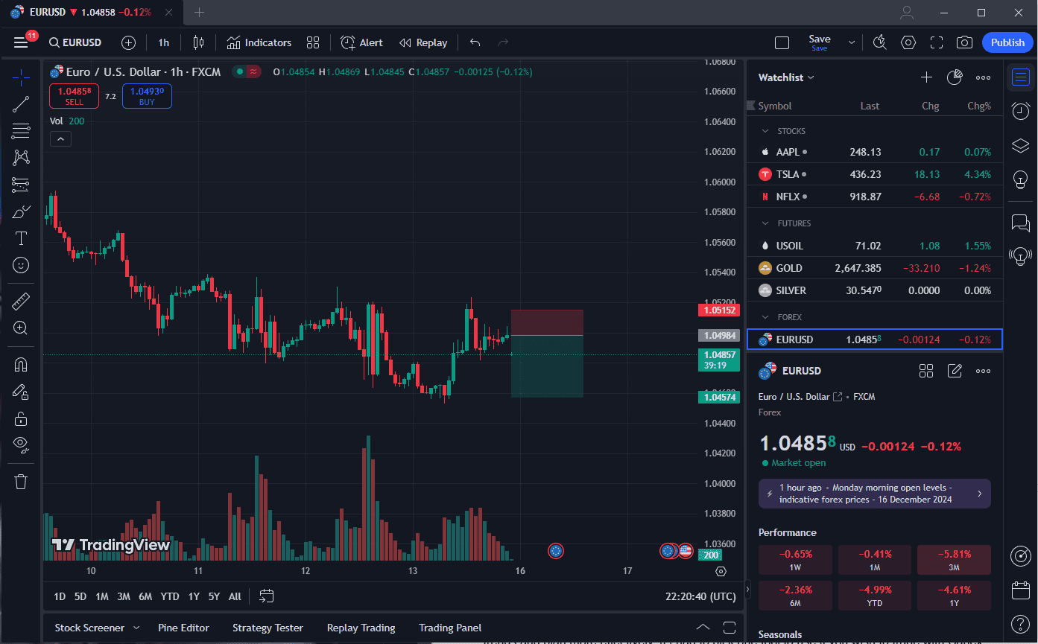Open quick search in top toolbar

click(x=880, y=42)
